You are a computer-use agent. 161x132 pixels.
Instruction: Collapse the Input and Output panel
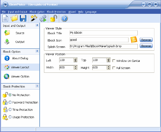[x=37, y=25]
